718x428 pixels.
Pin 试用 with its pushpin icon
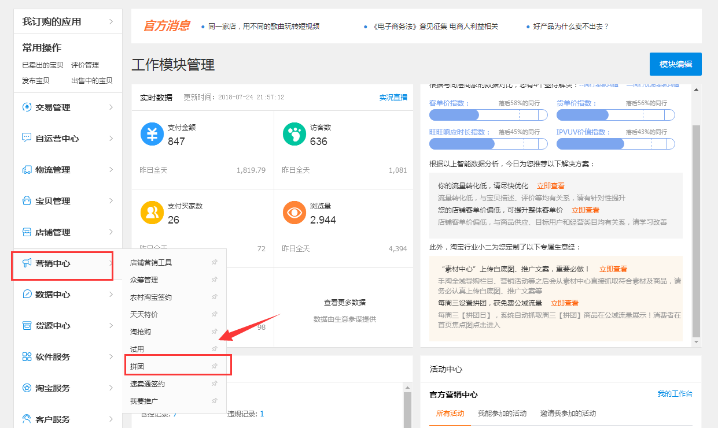215,349
